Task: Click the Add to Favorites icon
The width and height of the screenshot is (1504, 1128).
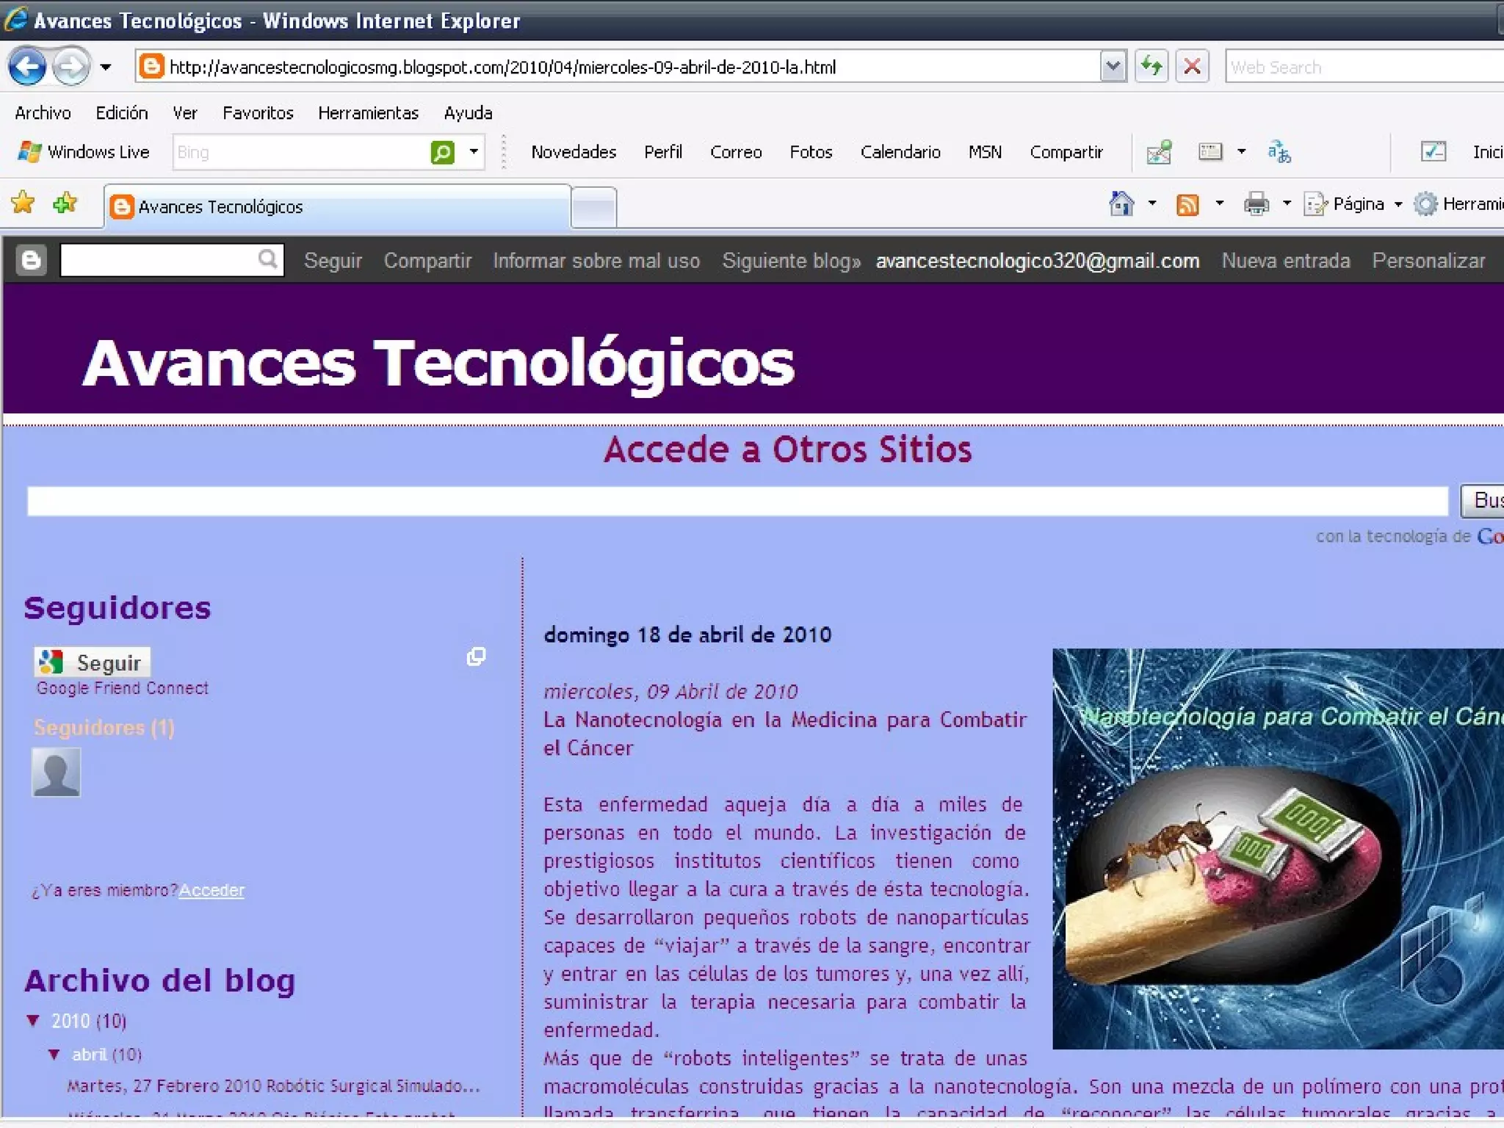Action: [x=65, y=203]
